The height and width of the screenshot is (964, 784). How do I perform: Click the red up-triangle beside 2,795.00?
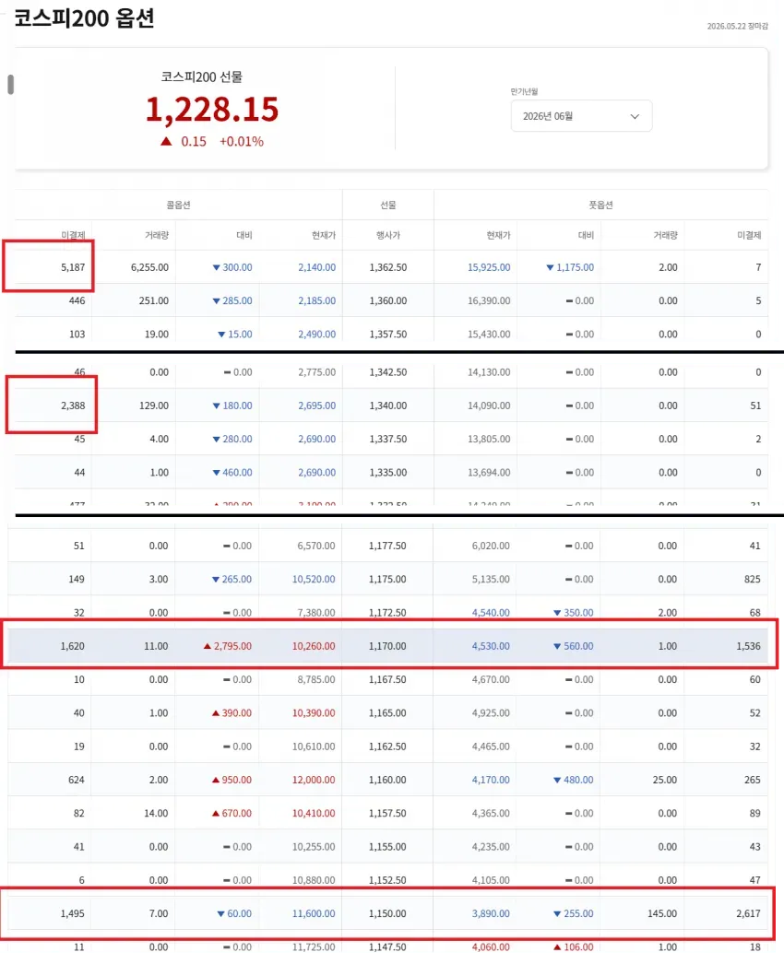(x=208, y=646)
